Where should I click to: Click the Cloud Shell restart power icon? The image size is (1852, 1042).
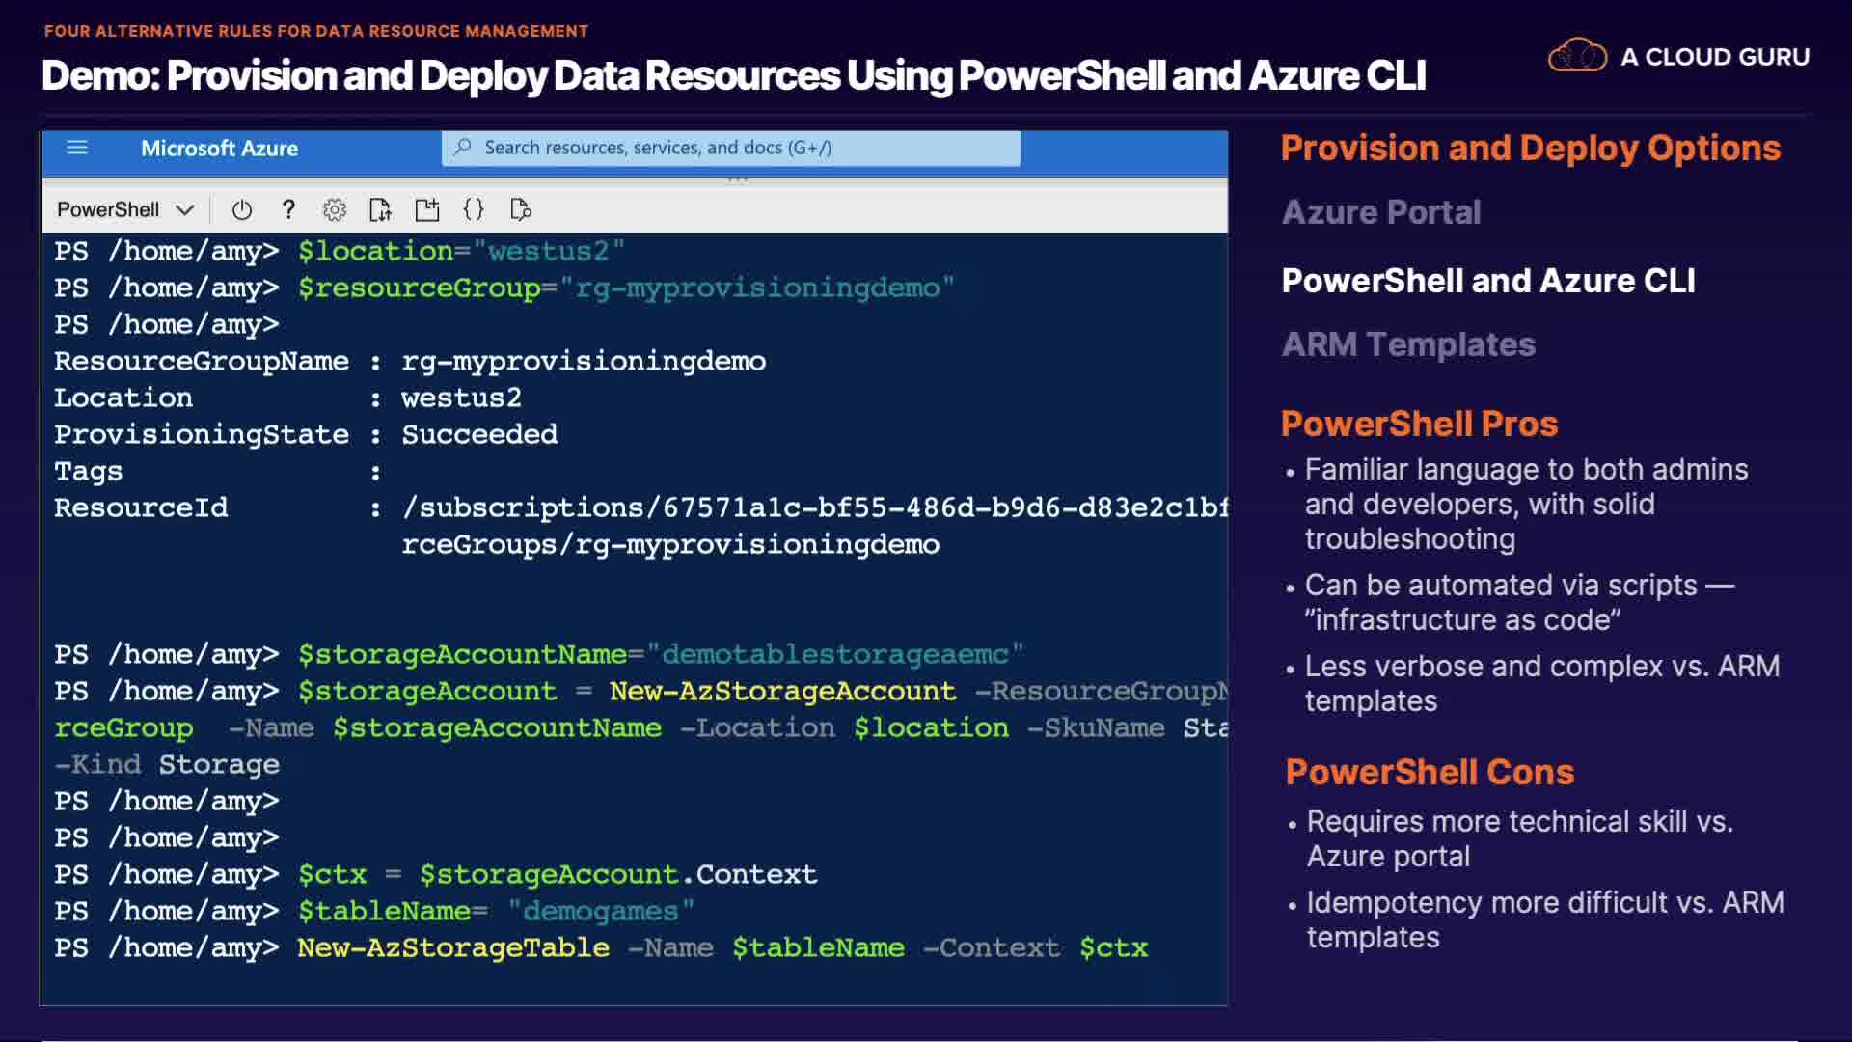tap(242, 209)
